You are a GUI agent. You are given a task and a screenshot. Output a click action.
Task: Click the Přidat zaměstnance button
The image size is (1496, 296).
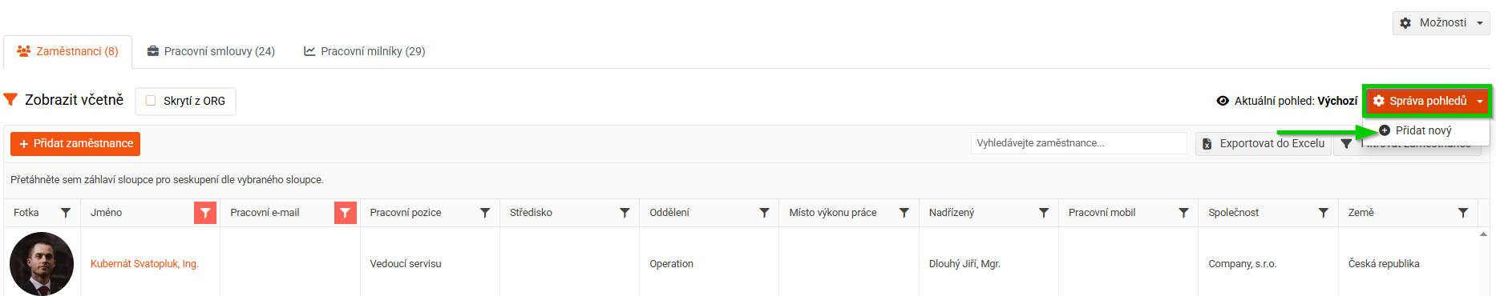click(x=75, y=144)
